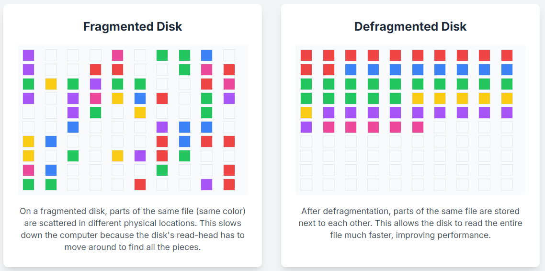Select the yellow block in defragmented disk's fifth row
Viewport: 545px width, 271px height.
pos(306,113)
